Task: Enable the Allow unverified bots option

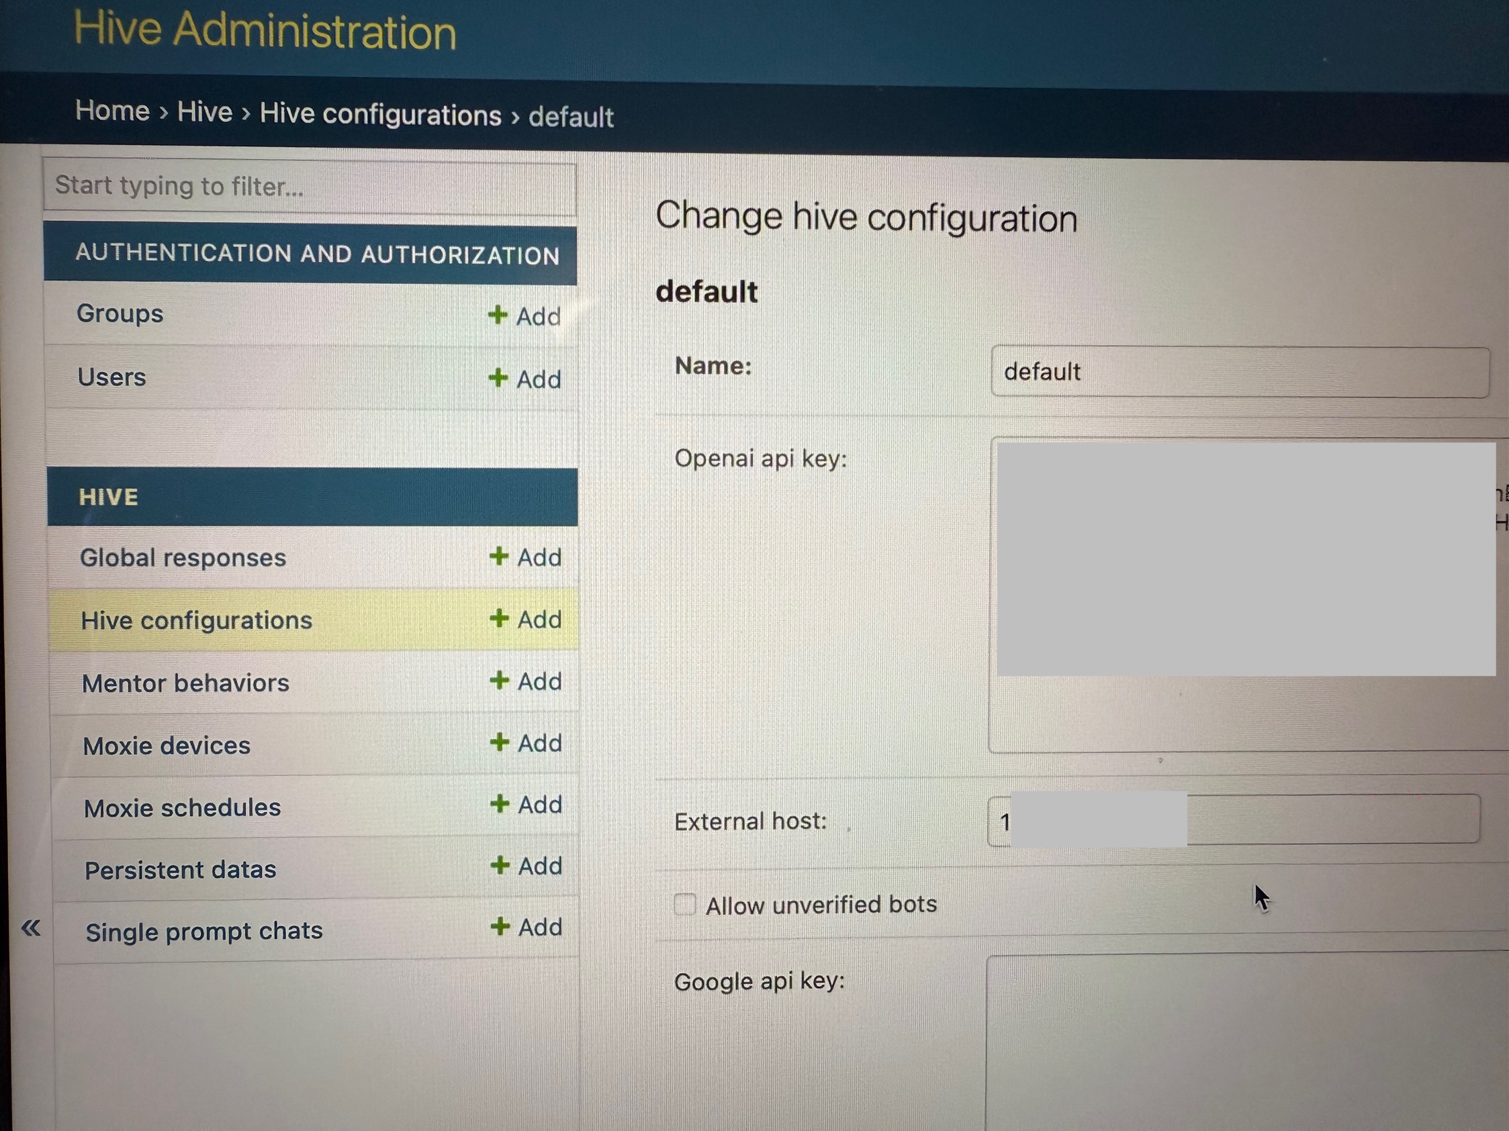Action: click(x=684, y=904)
